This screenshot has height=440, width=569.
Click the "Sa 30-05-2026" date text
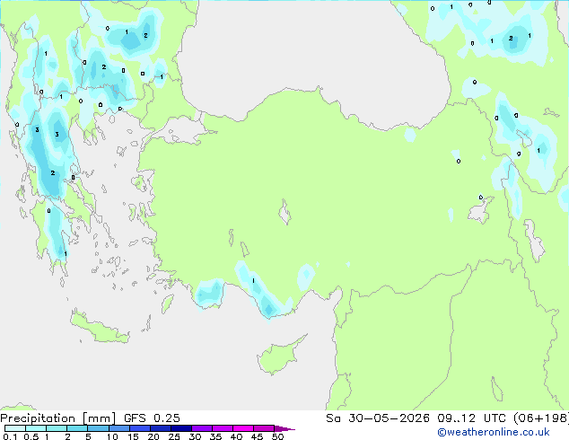point(378,418)
